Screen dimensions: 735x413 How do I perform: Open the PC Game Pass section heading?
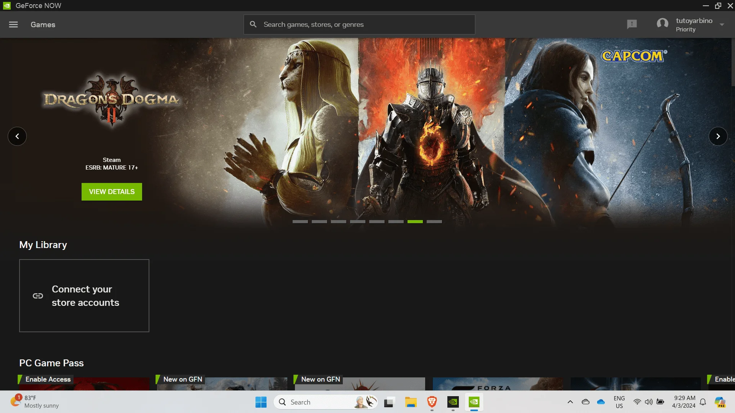52,363
